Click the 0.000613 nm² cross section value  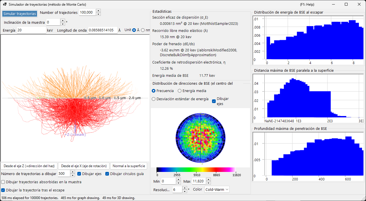[x=199, y=24]
